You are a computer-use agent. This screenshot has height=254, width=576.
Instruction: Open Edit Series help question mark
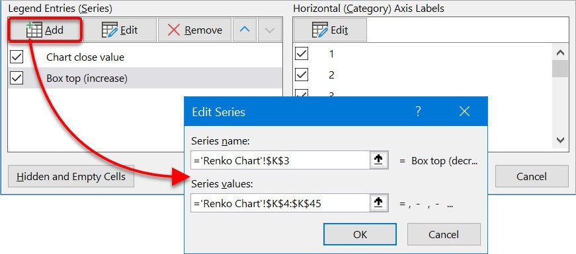coord(418,111)
